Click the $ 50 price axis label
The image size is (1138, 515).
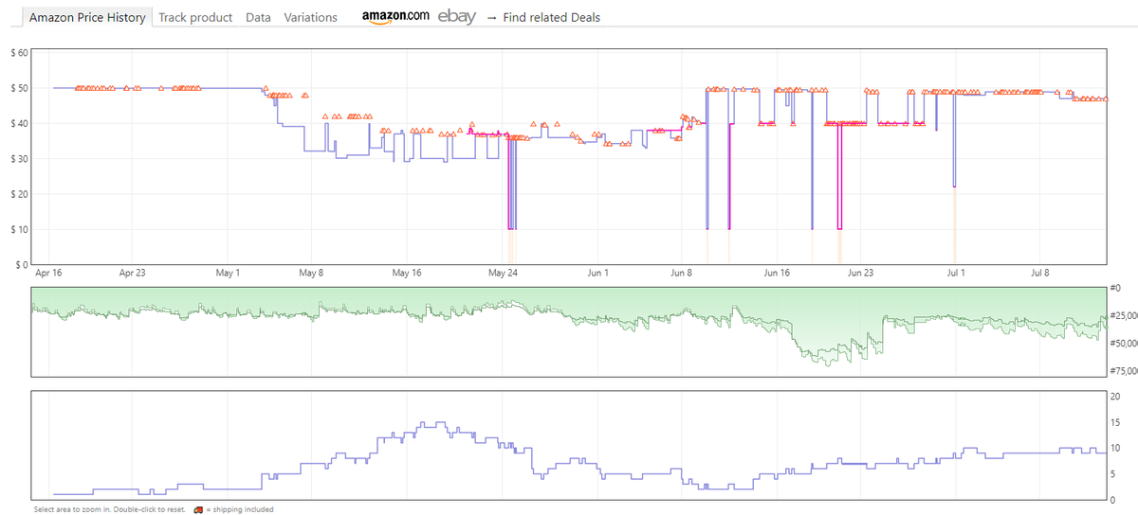19,88
